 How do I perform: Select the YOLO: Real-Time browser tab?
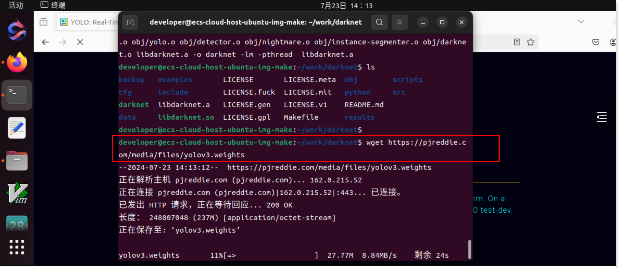[x=89, y=22]
